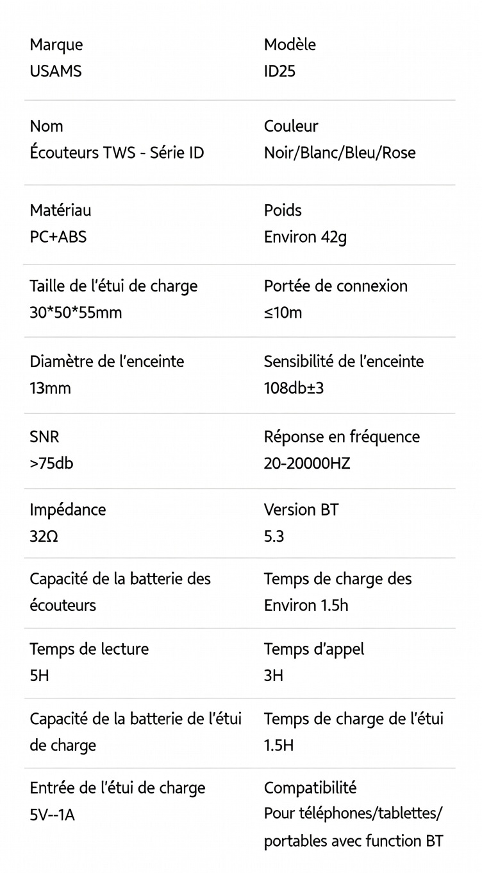Click the 32Ω impedance value
This screenshot has width=482, height=873.
tap(44, 537)
